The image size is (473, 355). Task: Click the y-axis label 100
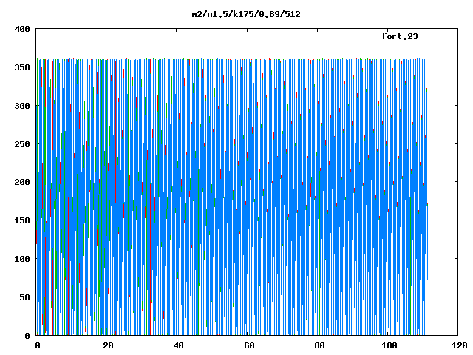(x=22, y=259)
